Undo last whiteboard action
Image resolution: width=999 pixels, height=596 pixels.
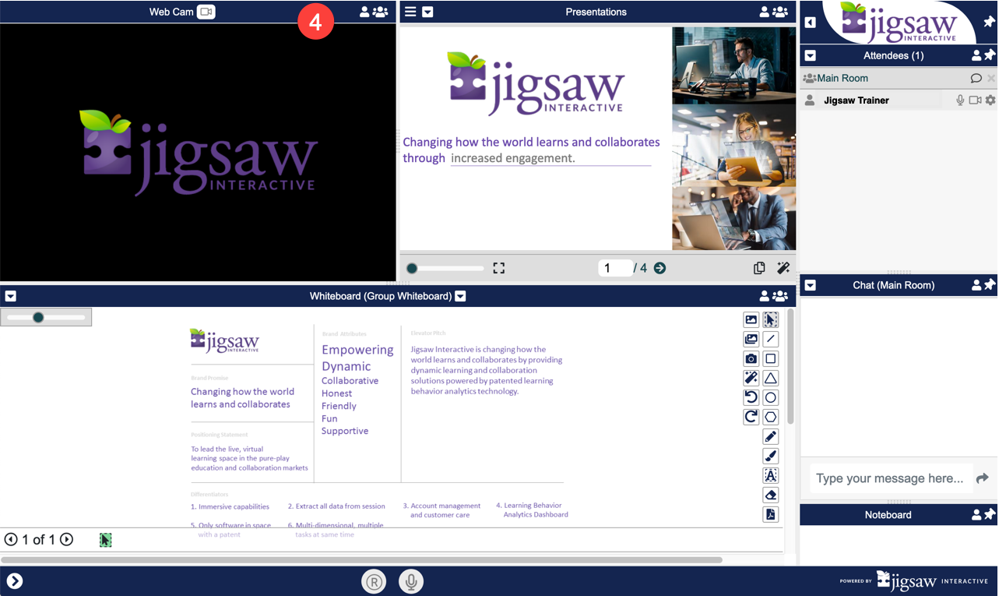click(751, 397)
